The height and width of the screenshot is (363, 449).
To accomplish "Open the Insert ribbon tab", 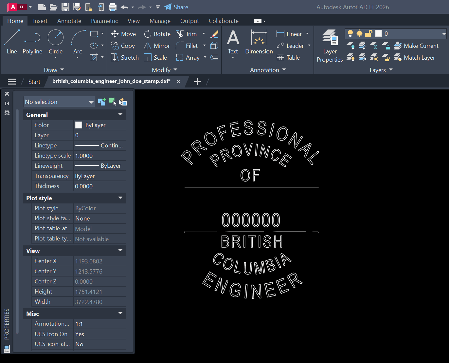I will pos(40,21).
